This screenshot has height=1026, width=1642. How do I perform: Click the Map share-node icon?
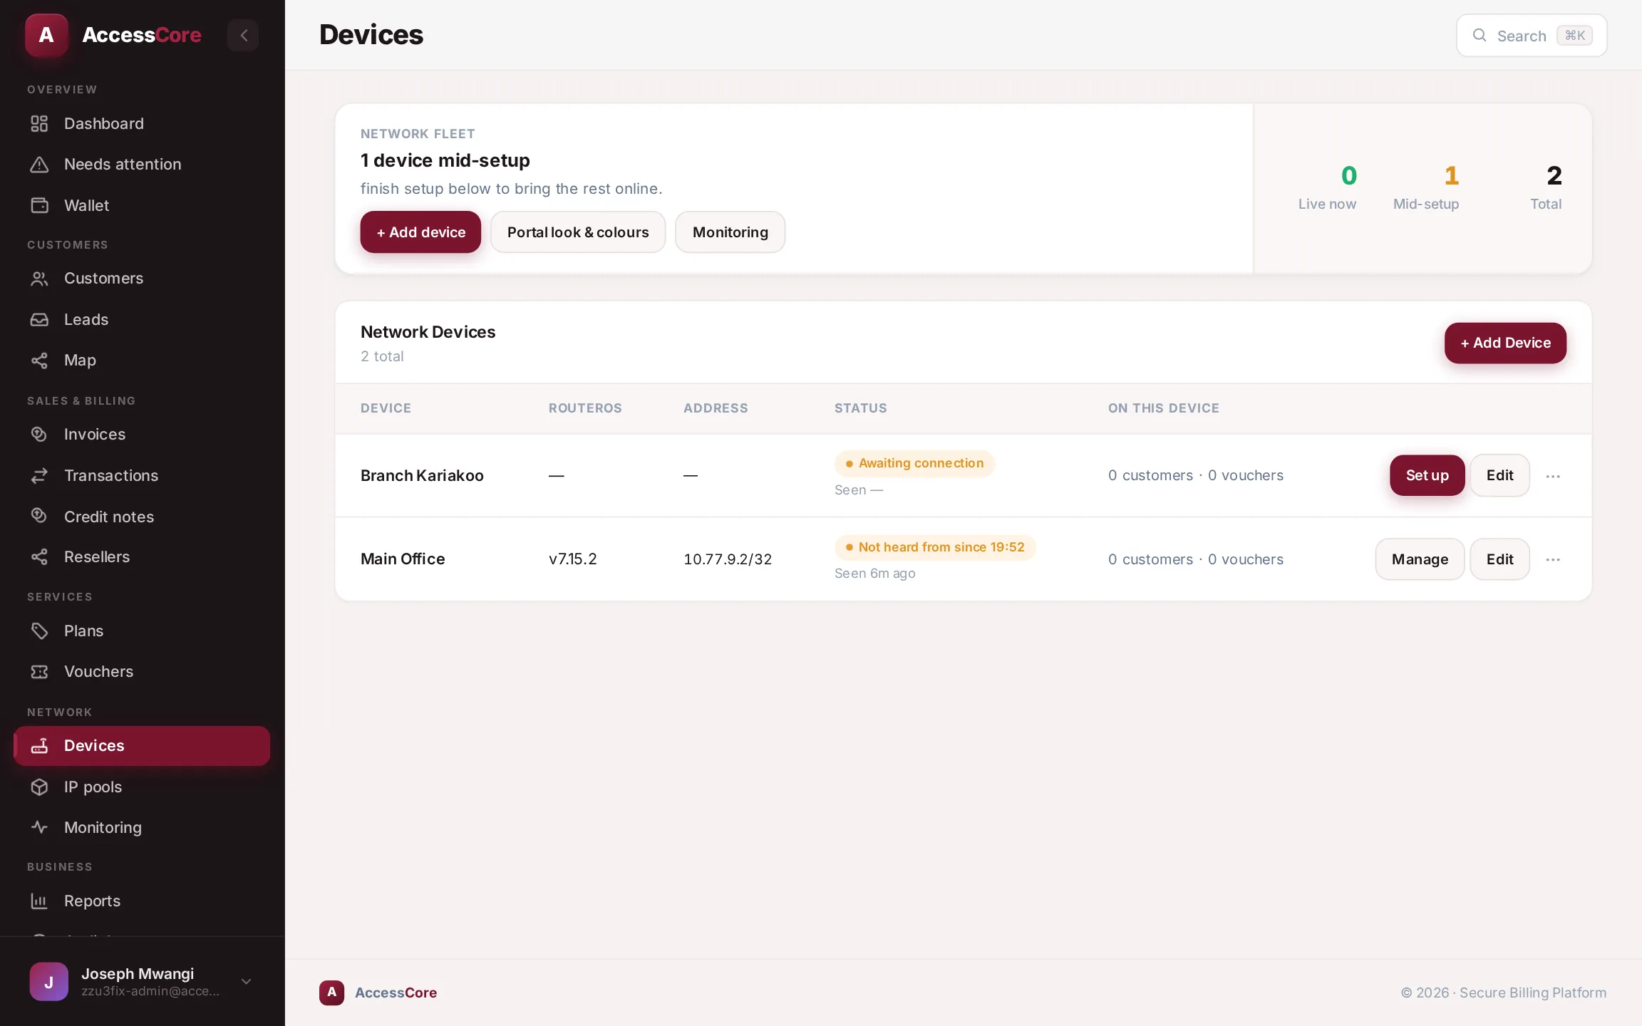(x=39, y=361)
